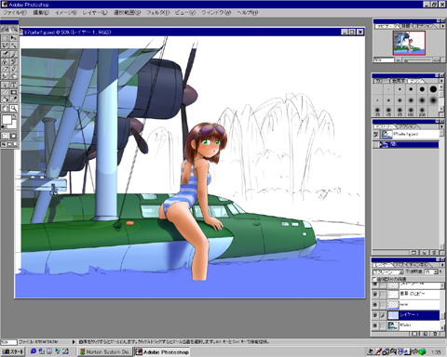Select the Magic Wand tool
Screen dimensions: 447x357
pos(14,46)
